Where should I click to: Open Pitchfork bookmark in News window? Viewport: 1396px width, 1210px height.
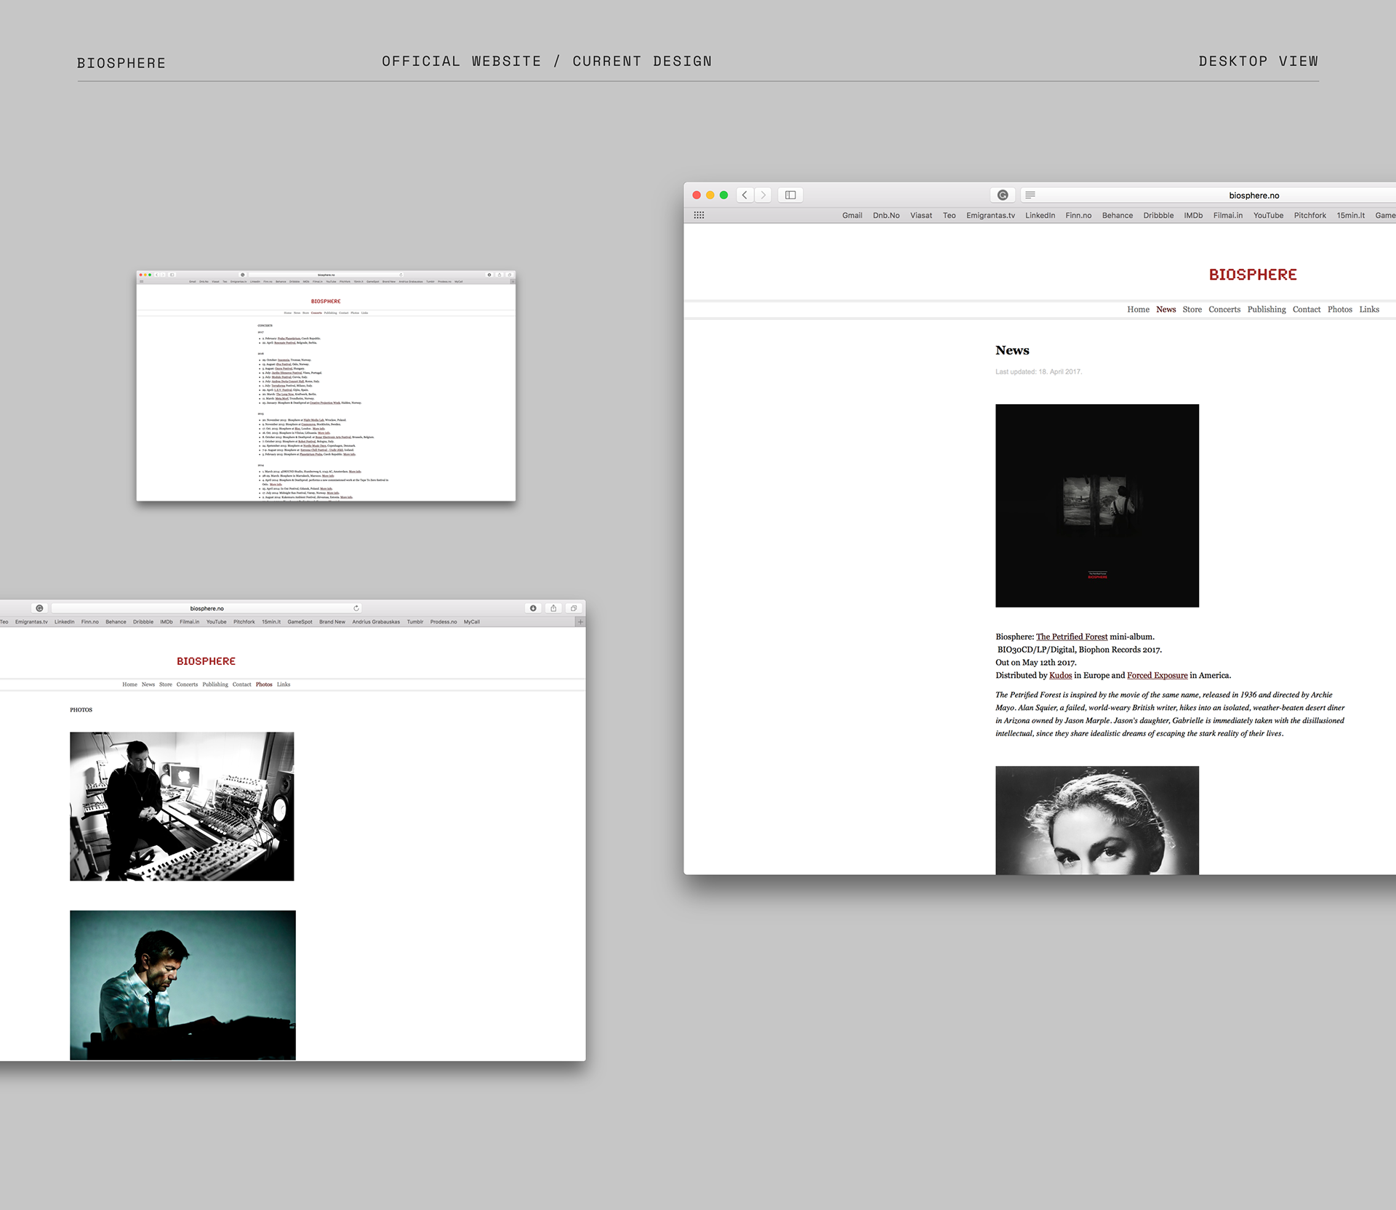pos(1309,215)
